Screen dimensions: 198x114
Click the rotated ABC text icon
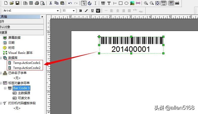coord(141,11)
